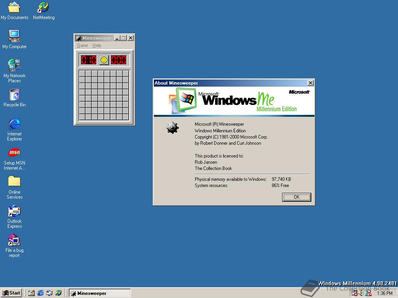
Task: Click the 'Rob Jansen' licensee name
Action: (206, 162)
